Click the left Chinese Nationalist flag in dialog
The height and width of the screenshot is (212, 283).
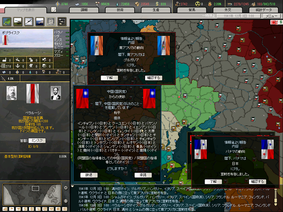pos(82,98)
